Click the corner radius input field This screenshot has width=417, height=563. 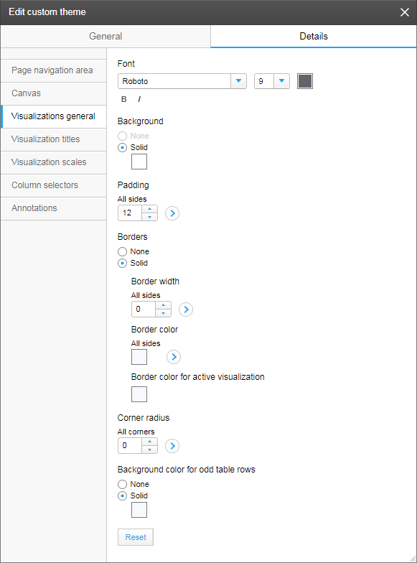pyautogui.click(x=130, y=446)
